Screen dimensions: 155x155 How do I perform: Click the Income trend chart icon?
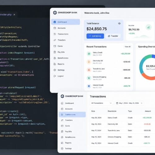tap(148, 27)
